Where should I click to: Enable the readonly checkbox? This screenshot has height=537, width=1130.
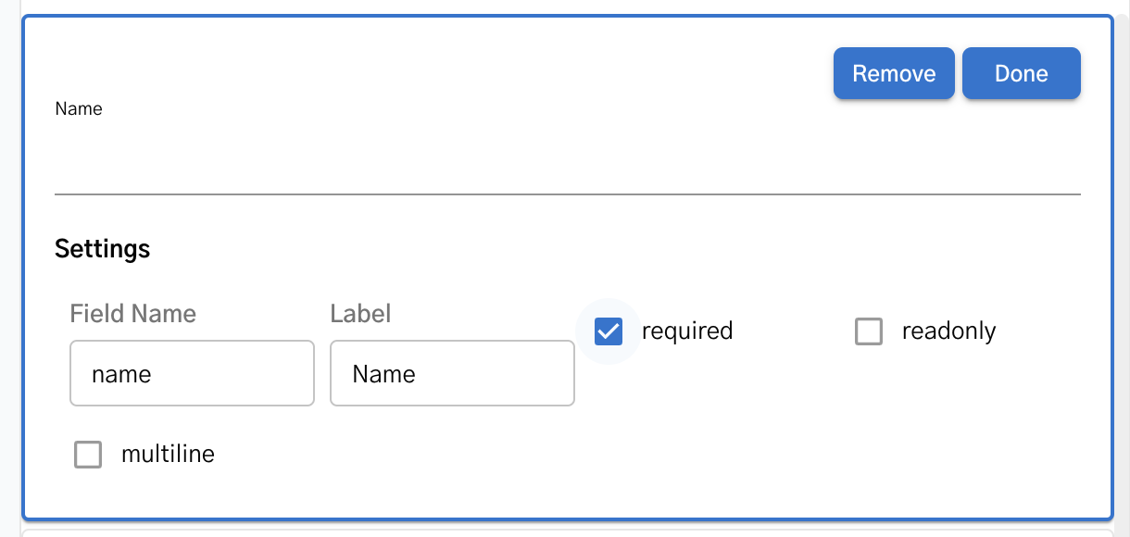(x=868, y=331)
